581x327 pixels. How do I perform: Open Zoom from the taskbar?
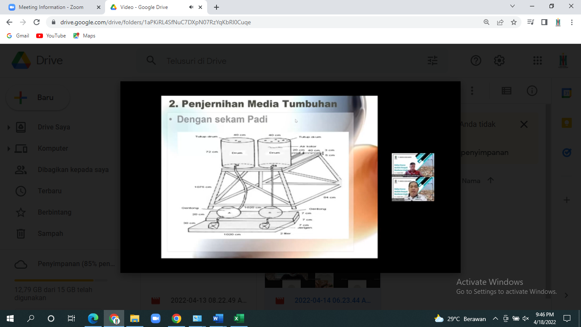pyautogui.click(x=156, y=318)
